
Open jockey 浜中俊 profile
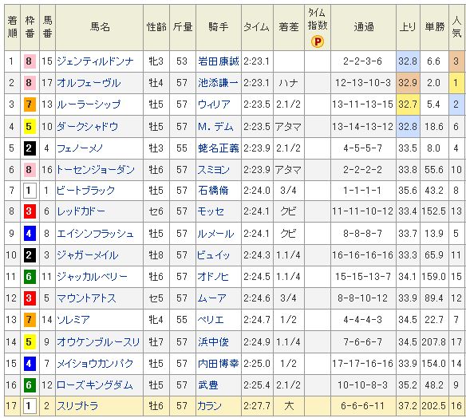tap(213, 342)
